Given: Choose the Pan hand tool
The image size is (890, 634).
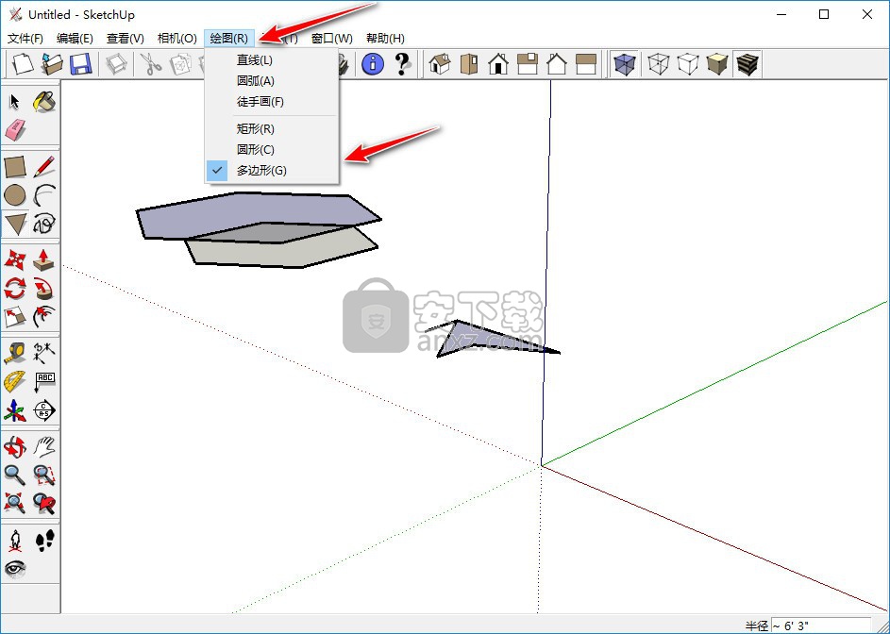Looking at the screenshot, I should pyautogui.click(x=43, y=446).
